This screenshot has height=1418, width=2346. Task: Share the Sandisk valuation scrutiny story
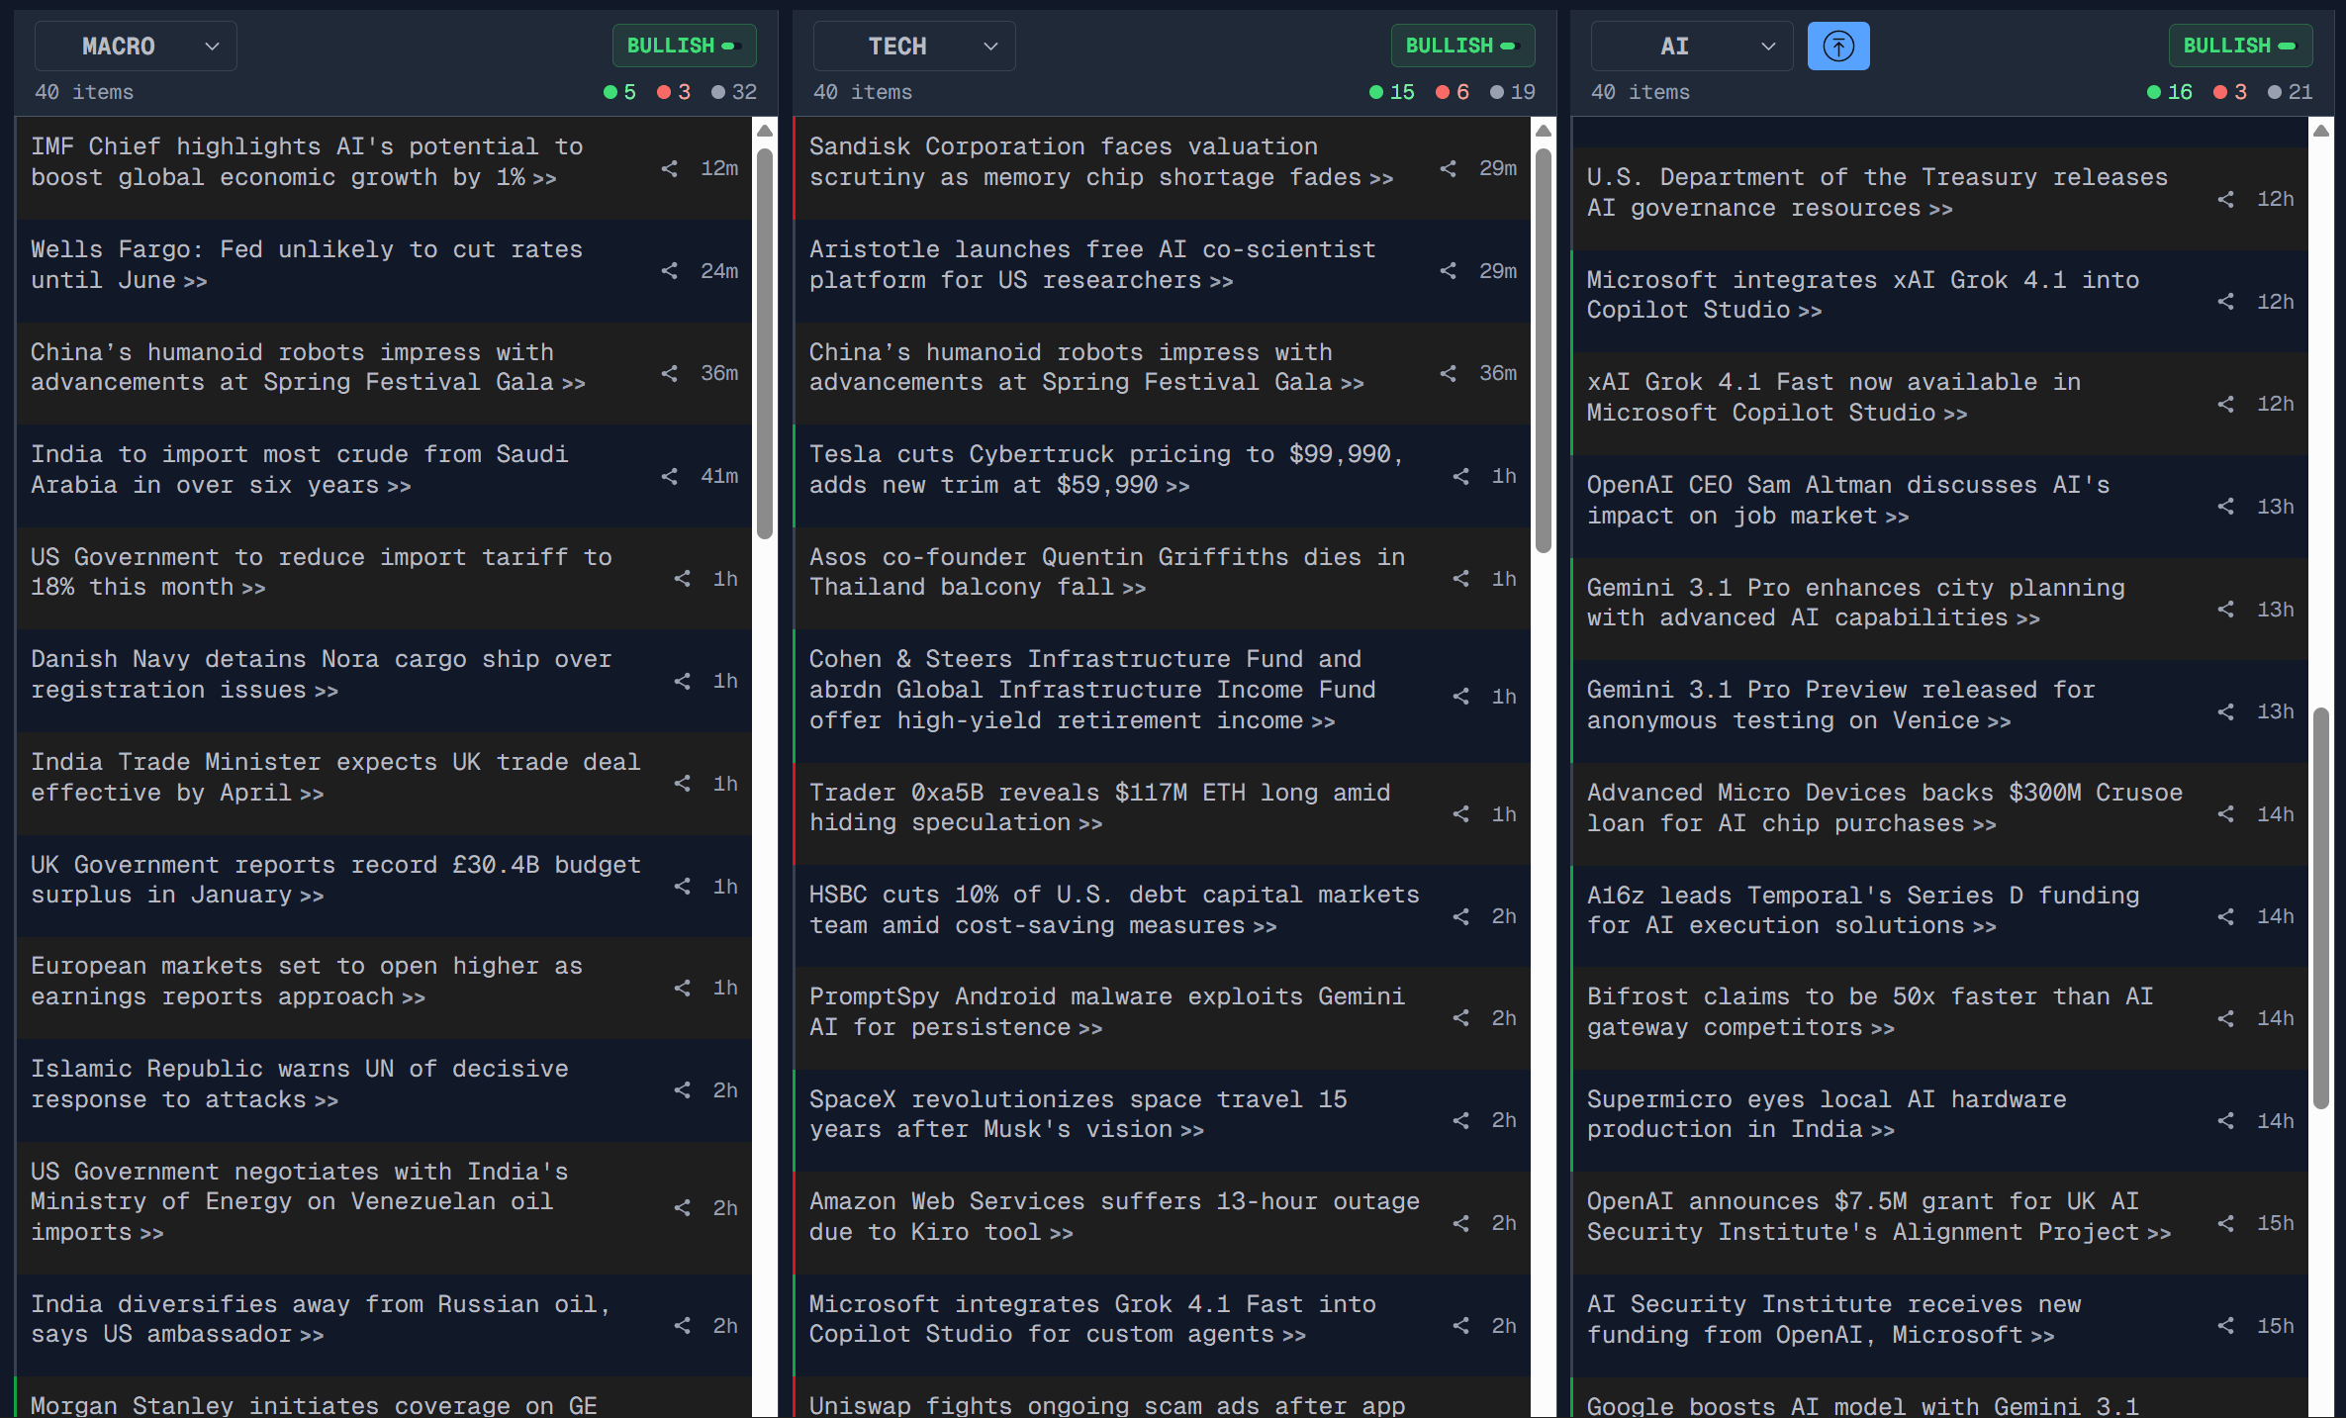[x=1448, y=168]
